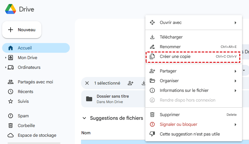The image size is (249, 144).
Task: Clear selection with the X icon
Action: [x=87, y=83]
